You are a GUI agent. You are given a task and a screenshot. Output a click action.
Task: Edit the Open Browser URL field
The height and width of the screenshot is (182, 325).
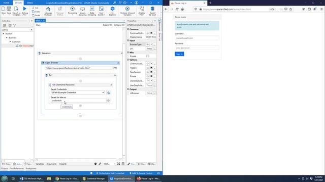pos(78,68)
